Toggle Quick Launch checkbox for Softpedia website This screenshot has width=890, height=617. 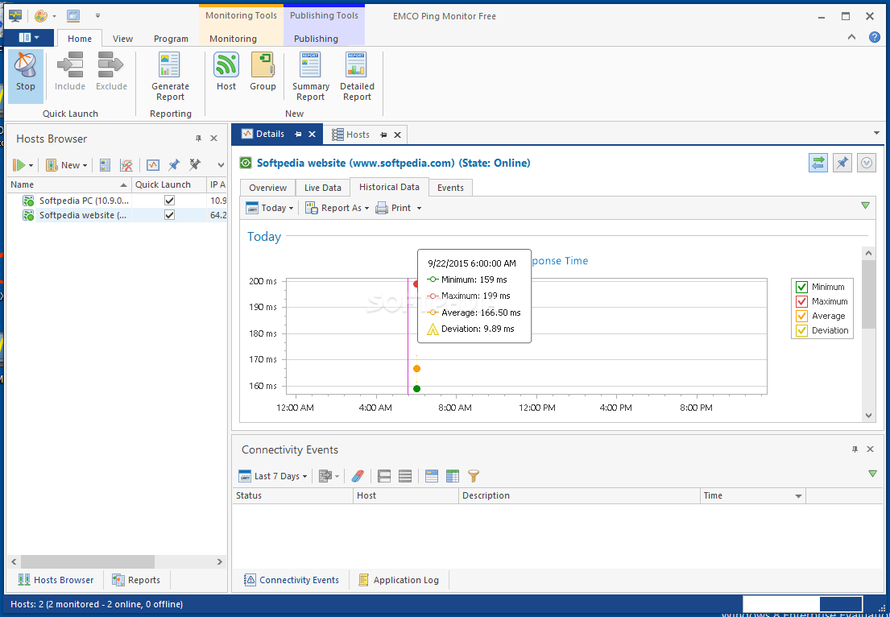pyautogui.click(x=169, y=215)
